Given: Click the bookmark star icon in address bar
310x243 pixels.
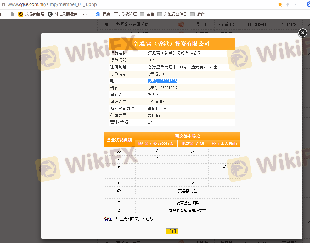Looking at the screenshot, I should [280, 4].
